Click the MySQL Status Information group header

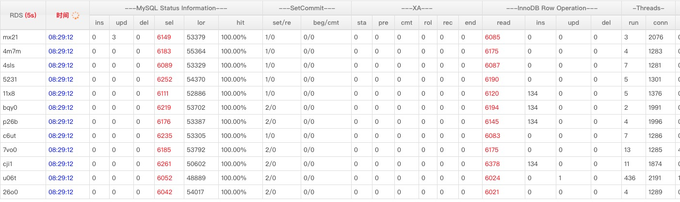coord(176,8)
